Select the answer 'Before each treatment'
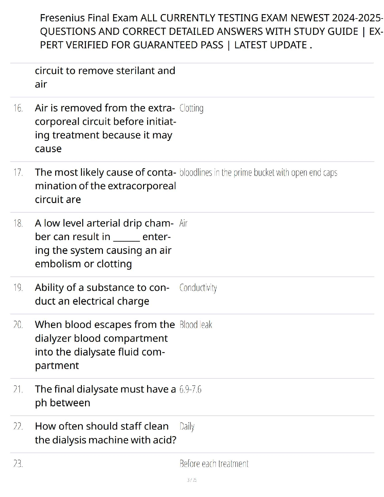 click(214, 464)
